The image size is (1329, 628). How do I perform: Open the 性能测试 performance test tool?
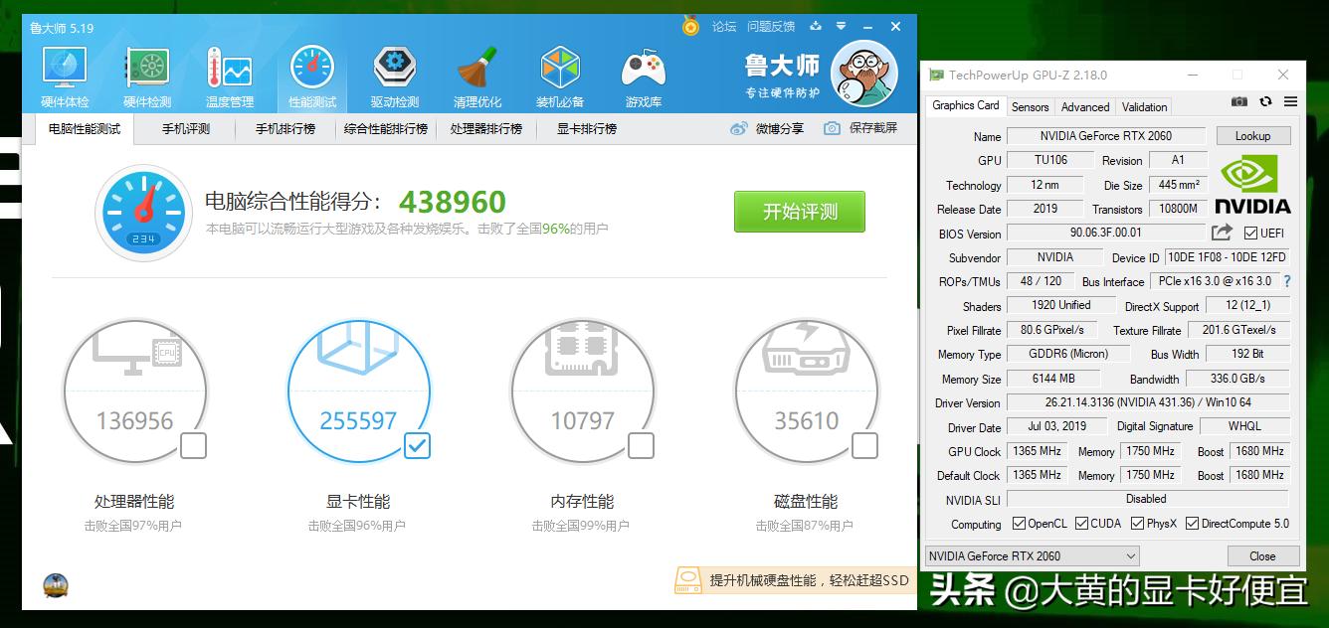coord(310,75)
